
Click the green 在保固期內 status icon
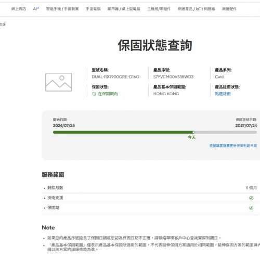coord(94,94)
